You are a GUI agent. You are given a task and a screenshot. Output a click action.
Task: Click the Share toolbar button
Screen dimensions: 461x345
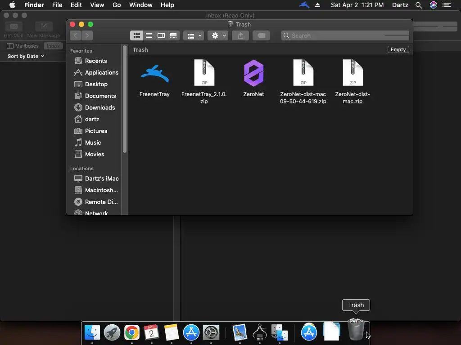(240, 35)
